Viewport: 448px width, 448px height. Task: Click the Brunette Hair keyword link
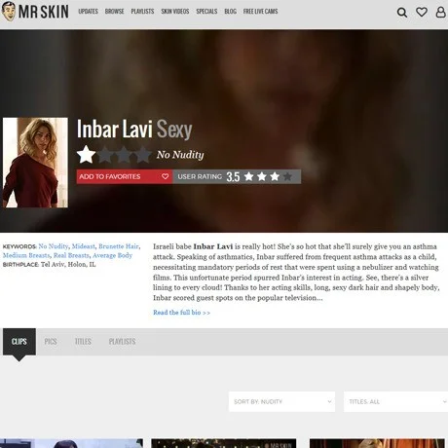(119, 246)
